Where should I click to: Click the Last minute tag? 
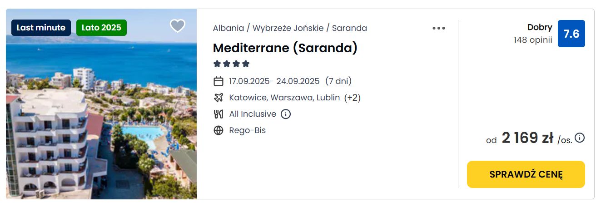pyautogui.click(x=41, y=28)
